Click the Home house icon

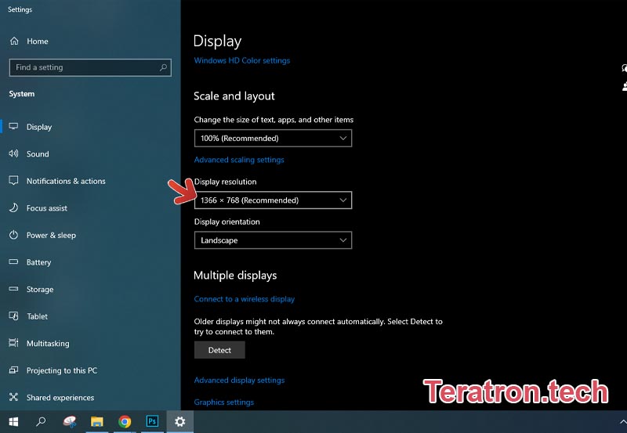pyautogui.click(x=14, y=41)
